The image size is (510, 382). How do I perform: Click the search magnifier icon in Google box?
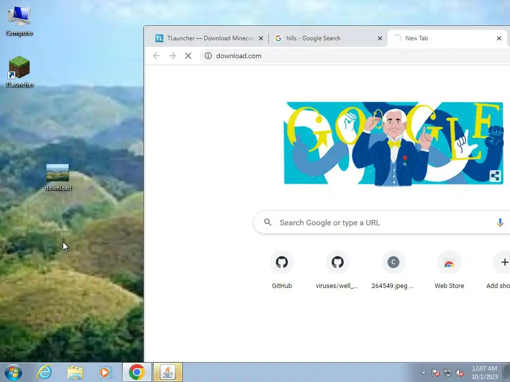tap(267, 222)
